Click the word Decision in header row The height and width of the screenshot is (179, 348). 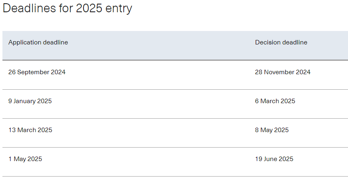266,42
